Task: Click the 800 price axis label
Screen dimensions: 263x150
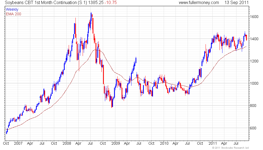Action: [x=253, y=106]
